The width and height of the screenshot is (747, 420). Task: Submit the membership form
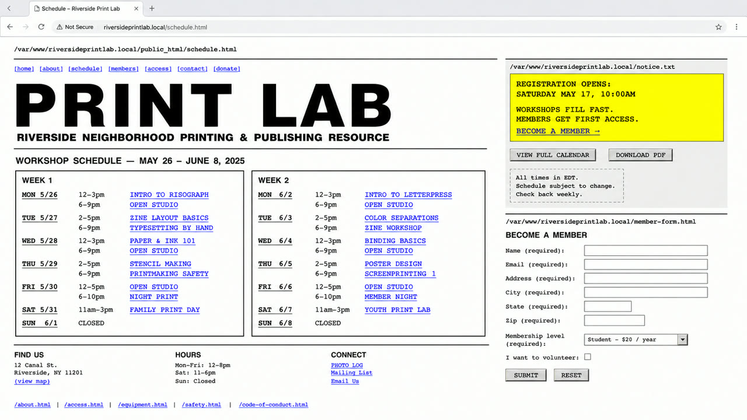click(526, 375)
